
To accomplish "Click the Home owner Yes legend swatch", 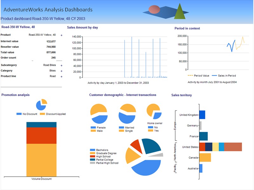I will point(150,130).
